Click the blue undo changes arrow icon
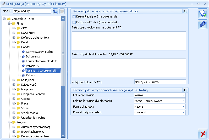The width and height of the screenshot is (209, 140). (203, 24)
